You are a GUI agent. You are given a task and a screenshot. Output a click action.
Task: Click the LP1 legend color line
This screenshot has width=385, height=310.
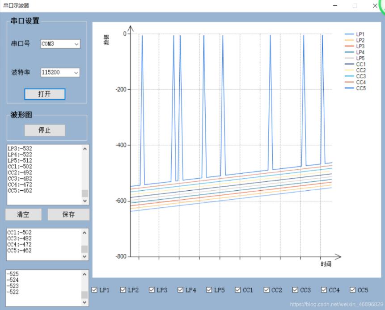point(349,34)
